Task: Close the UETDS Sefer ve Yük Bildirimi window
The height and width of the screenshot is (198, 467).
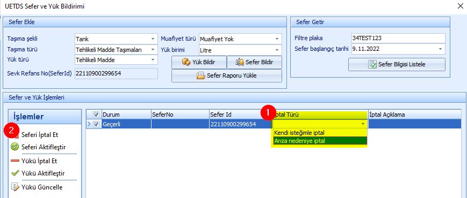Action: (x=460, y=6)
